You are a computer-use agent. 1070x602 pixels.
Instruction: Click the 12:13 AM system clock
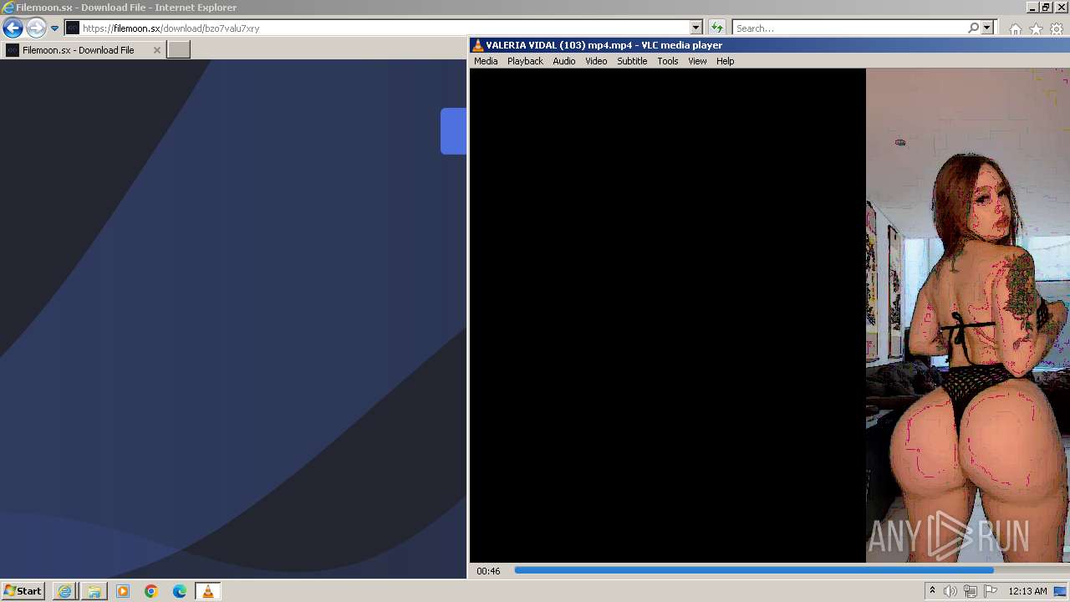tap(1027, 591)
